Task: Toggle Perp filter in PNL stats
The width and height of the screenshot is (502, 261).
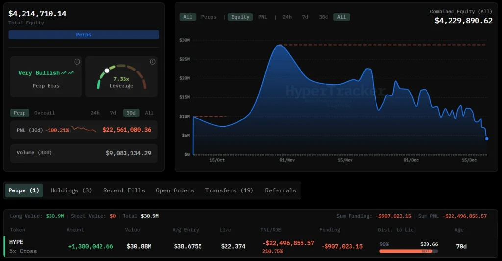Action: 20,113
